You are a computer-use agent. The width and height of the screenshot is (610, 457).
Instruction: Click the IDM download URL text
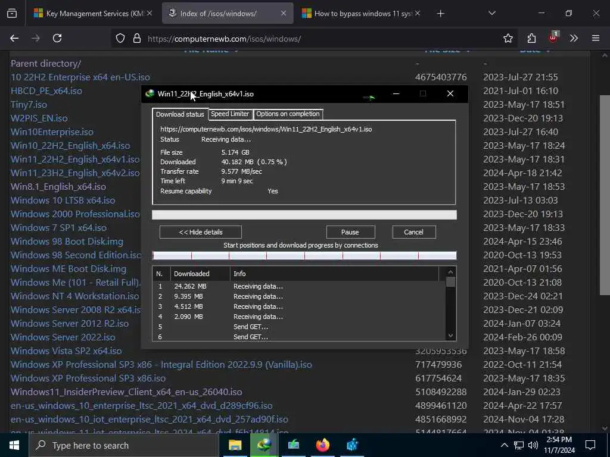[266, 129]
